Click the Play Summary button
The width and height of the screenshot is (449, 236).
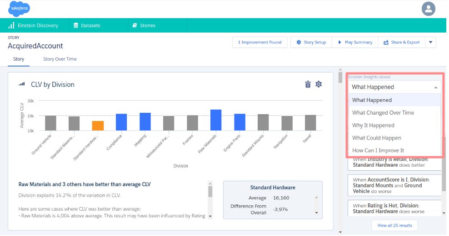[x=355, y=42]
